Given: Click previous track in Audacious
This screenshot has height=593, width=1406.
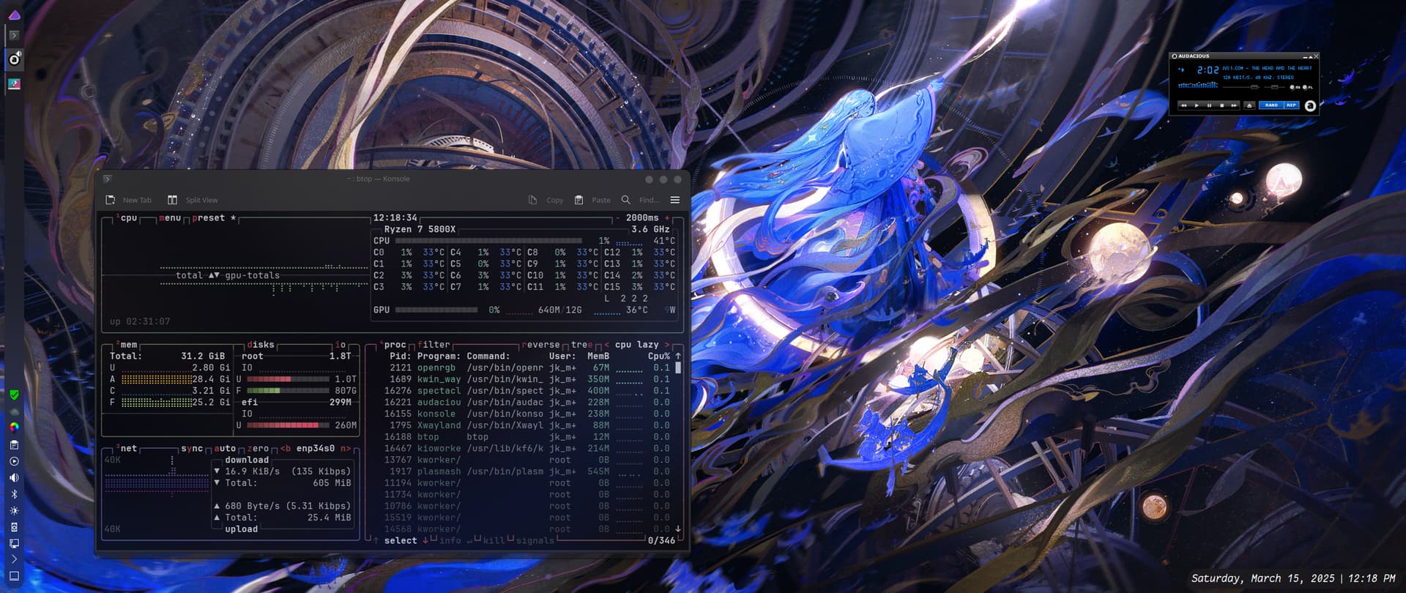Looking at the screenshot, I should 1184,105.
